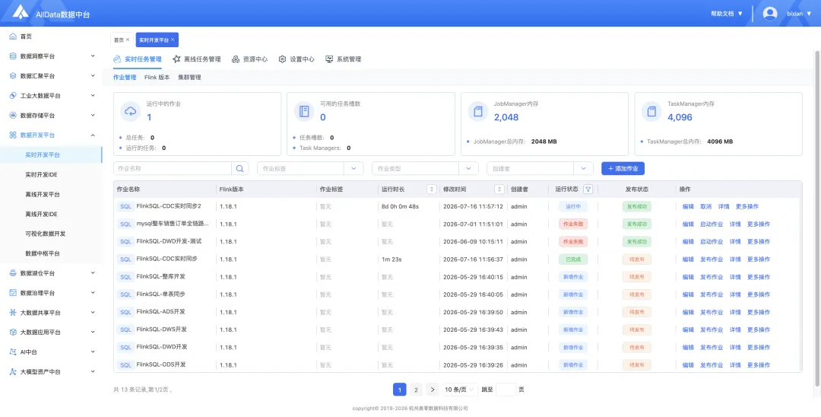
Task: Open the Flink 版本 sub-tab
Action: tap(157, 77)
